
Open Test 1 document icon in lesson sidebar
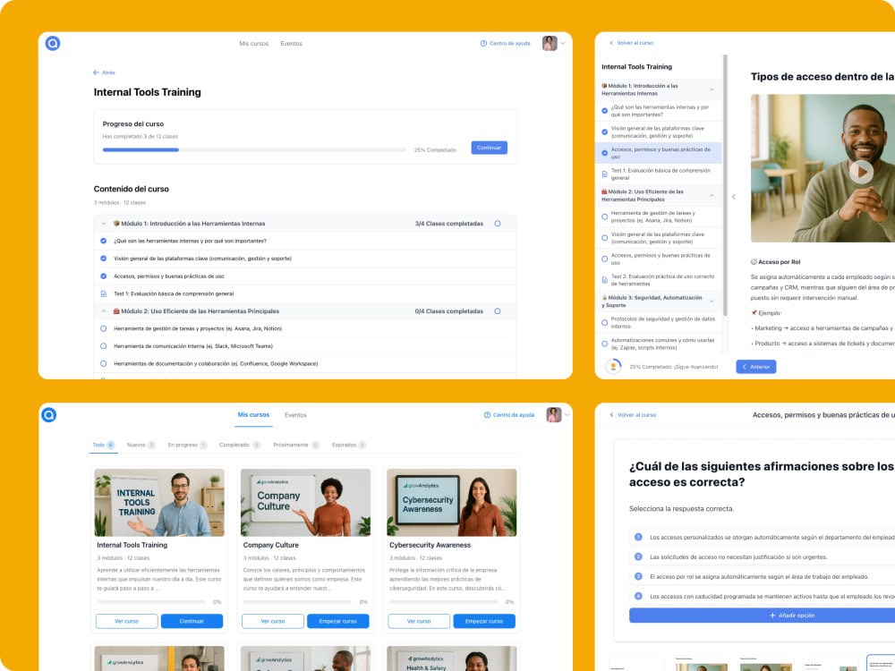[x=604, y=174]
